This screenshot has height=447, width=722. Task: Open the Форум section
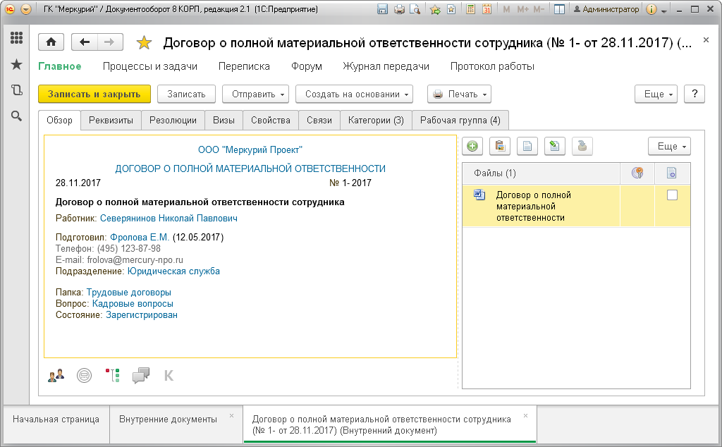(x=307, y=66)
